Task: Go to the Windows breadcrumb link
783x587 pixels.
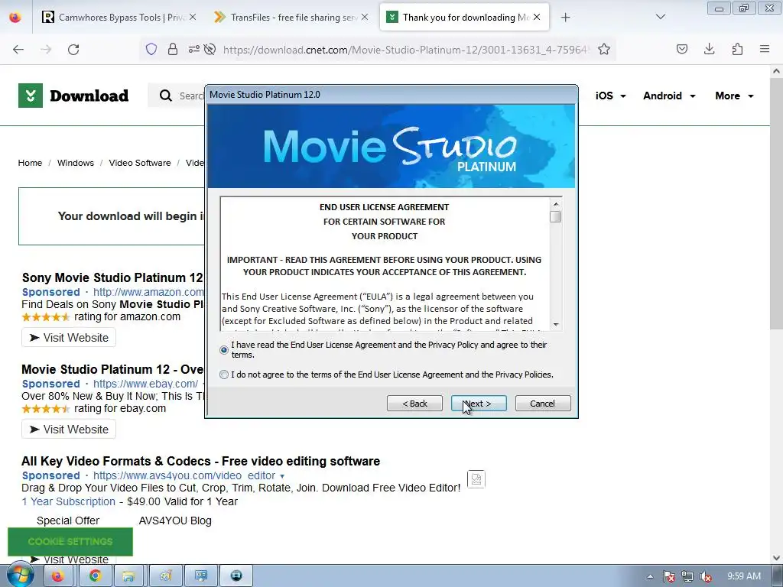Action: click(76, 163)
